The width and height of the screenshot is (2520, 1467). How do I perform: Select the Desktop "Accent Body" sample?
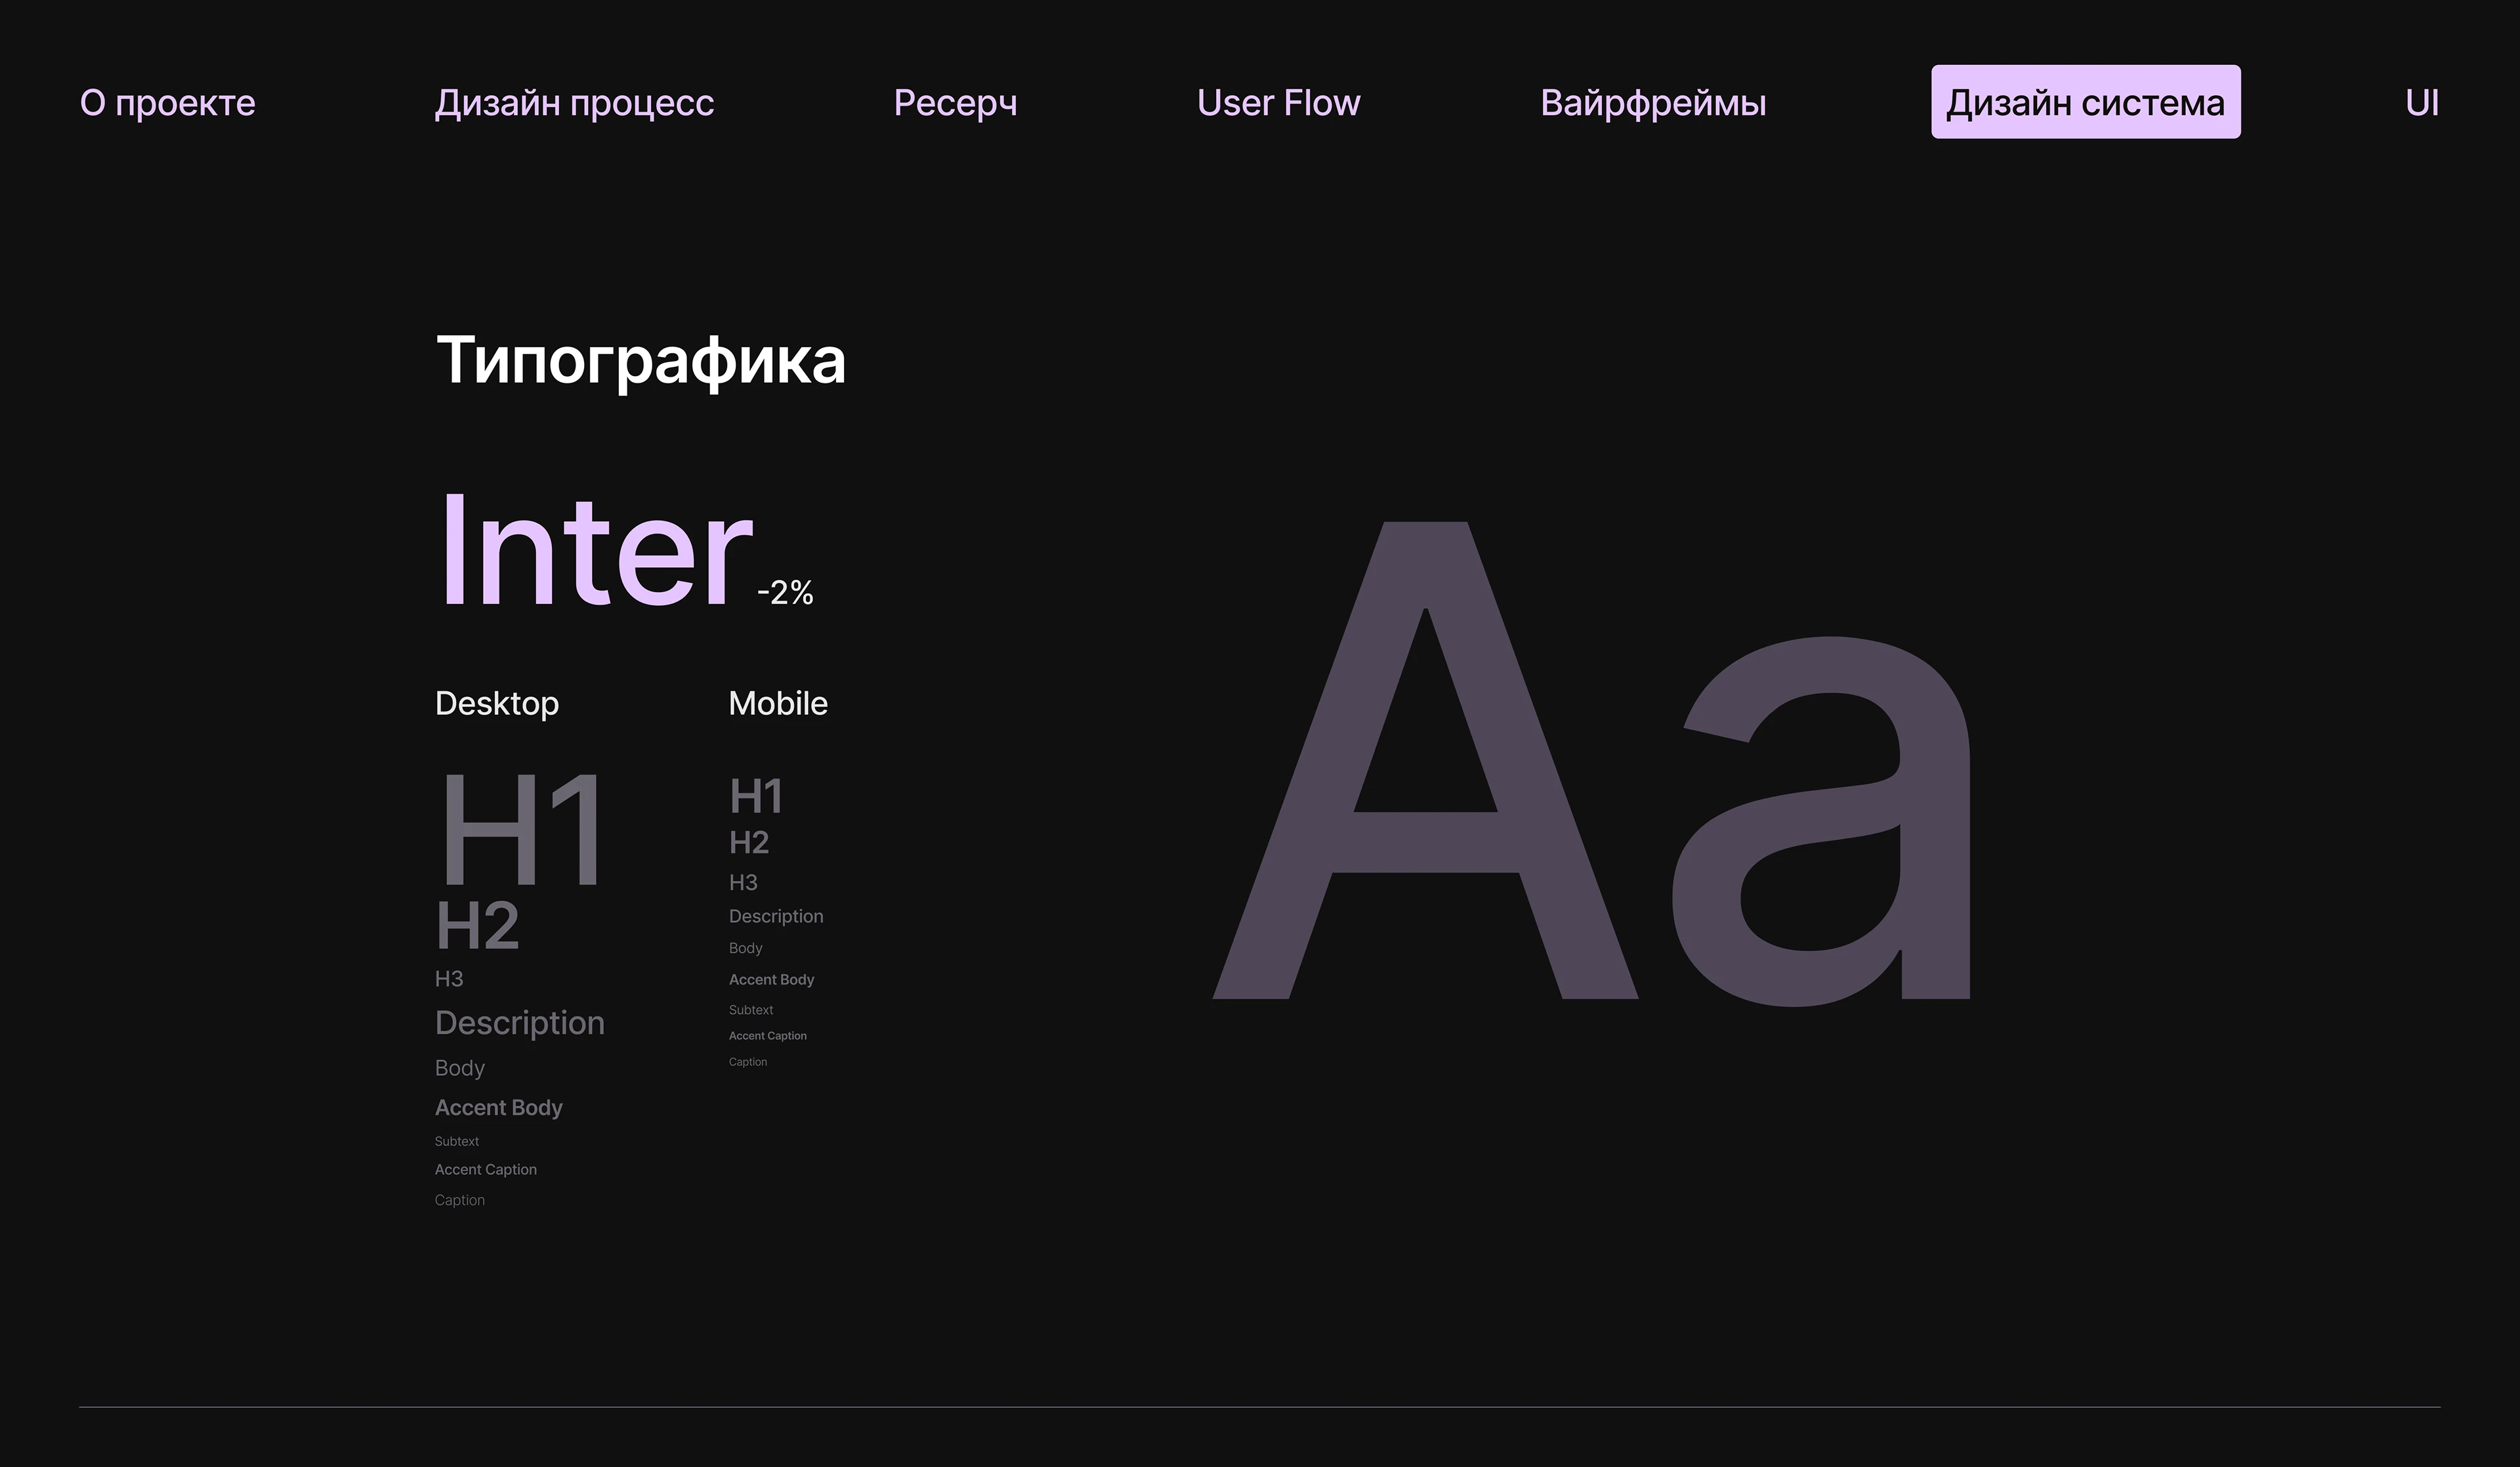[x=498, y=1107]
